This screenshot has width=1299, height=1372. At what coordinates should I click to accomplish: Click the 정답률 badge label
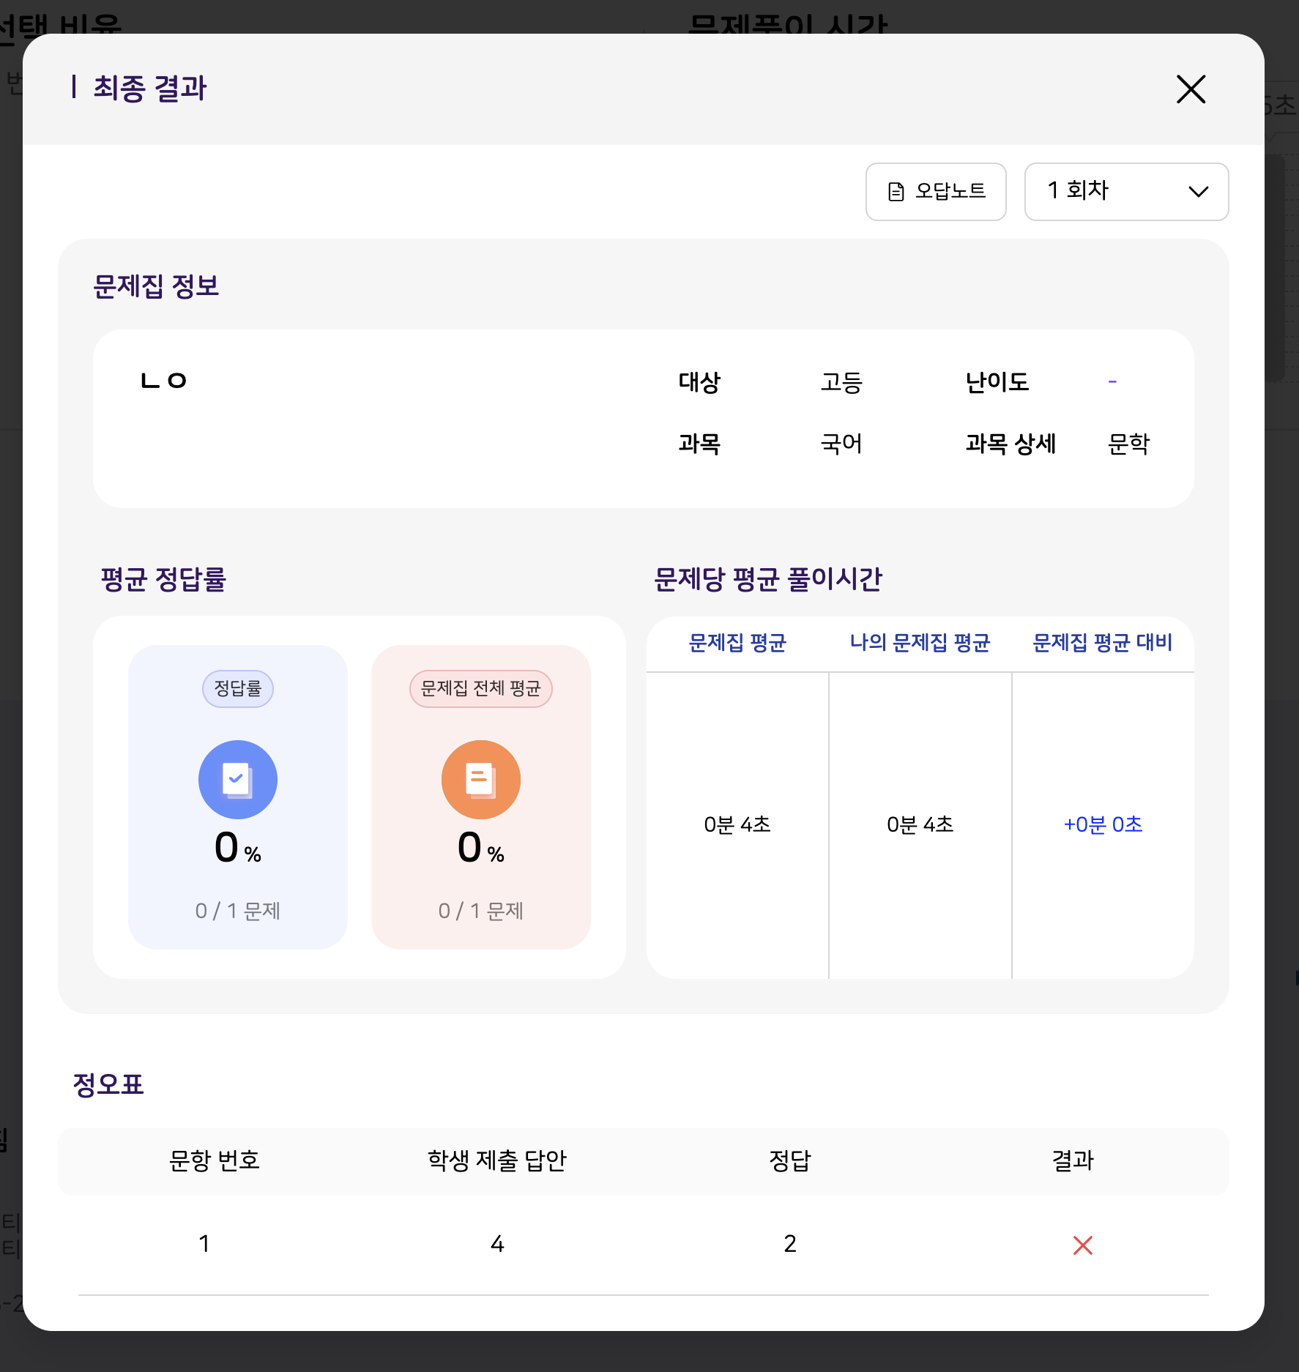point(238,688)
